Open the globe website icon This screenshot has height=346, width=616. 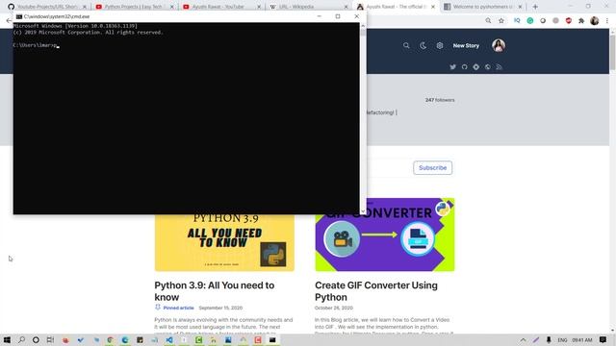tap(488, 66)
